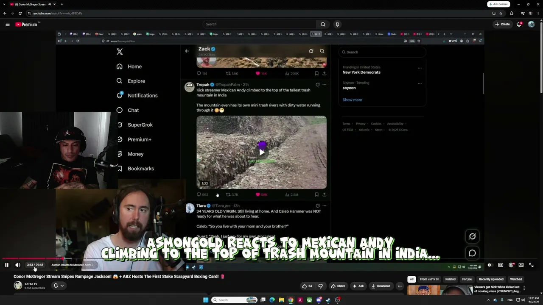The image size is (543, 305).
Task: Open options for the Nick White video
Action: tap(524, 288)
